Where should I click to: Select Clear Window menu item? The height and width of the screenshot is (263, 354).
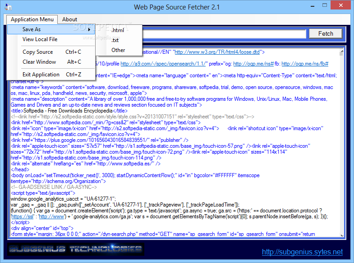[52, 62]
